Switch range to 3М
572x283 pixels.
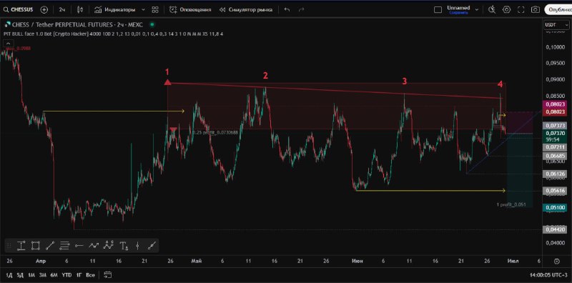pyautogui.click(x=43, y=274)
